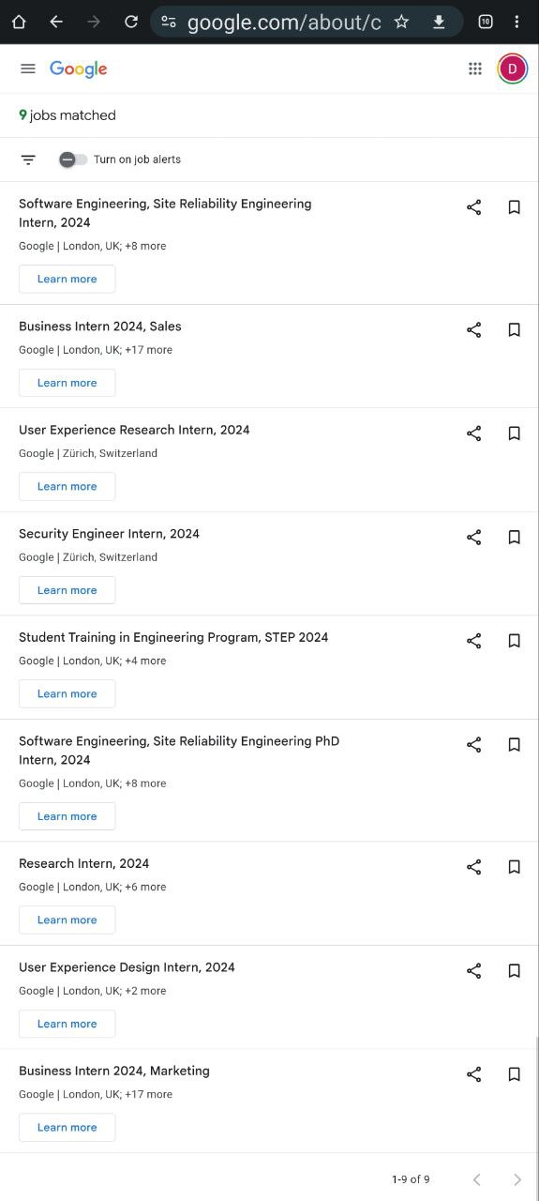Viewport: 539px width, 1201px height.
Task: Open the browser home page icon
Action: [x=19, y=22]
